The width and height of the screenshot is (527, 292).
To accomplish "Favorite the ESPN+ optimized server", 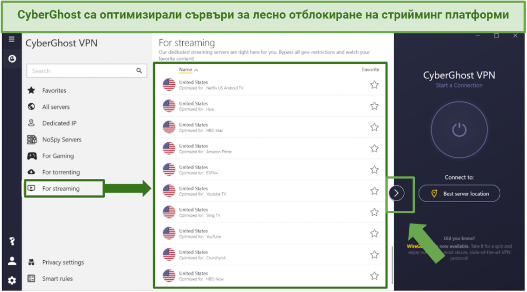I will tap(375, 170).
